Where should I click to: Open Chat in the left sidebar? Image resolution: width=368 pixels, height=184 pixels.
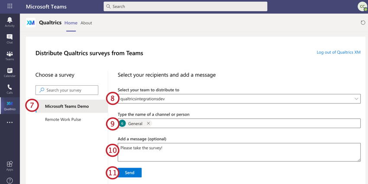coord(10,39)
